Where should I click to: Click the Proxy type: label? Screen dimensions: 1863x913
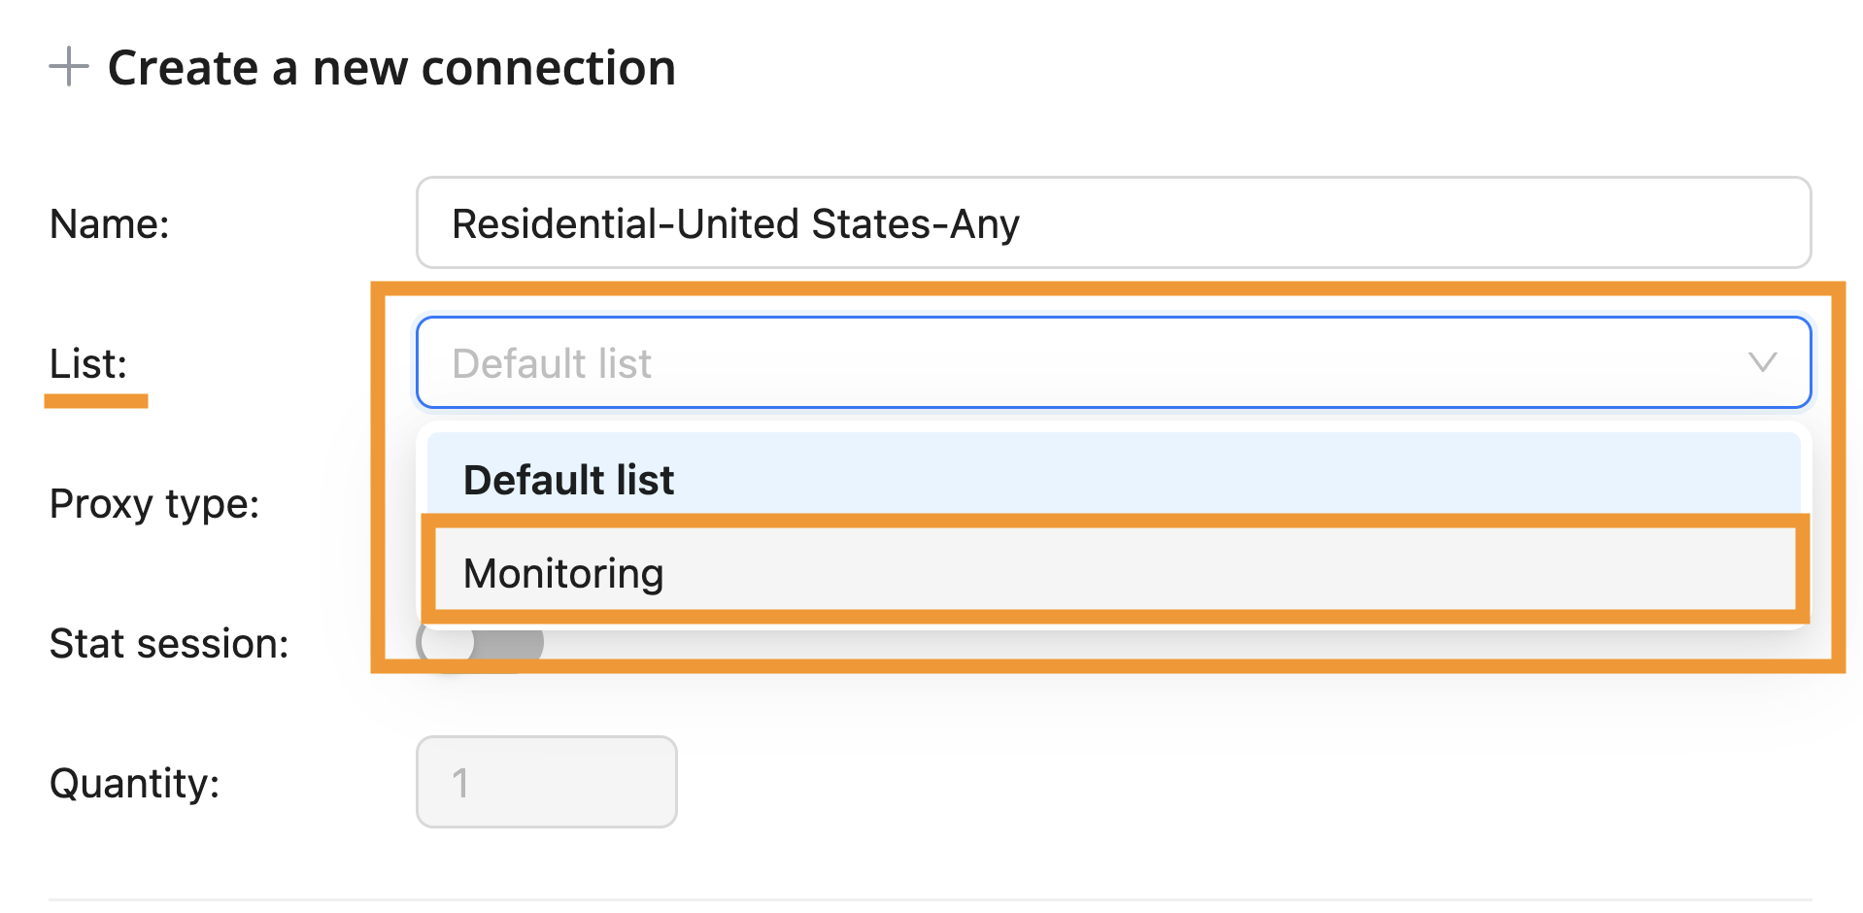coord(154,503)
